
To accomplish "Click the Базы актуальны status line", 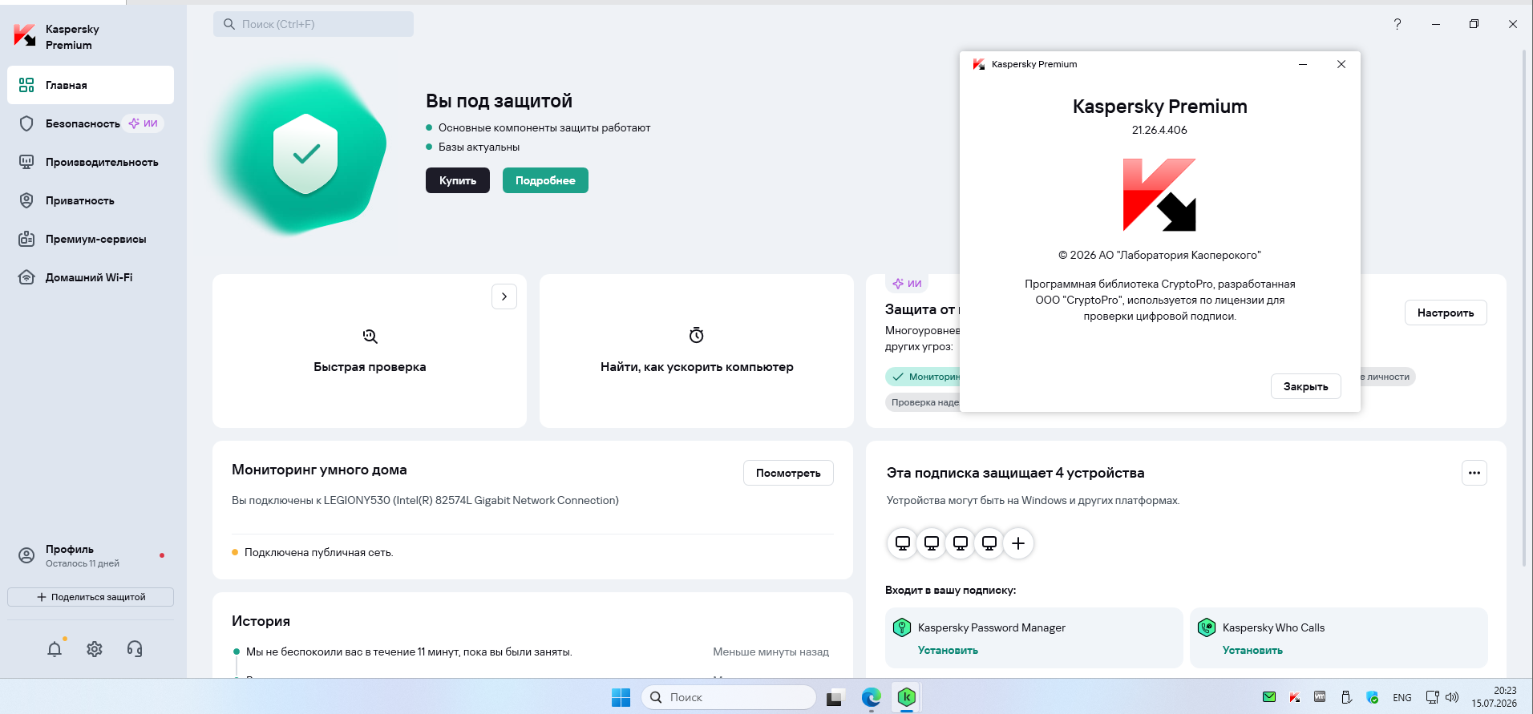I will point(479,147).
